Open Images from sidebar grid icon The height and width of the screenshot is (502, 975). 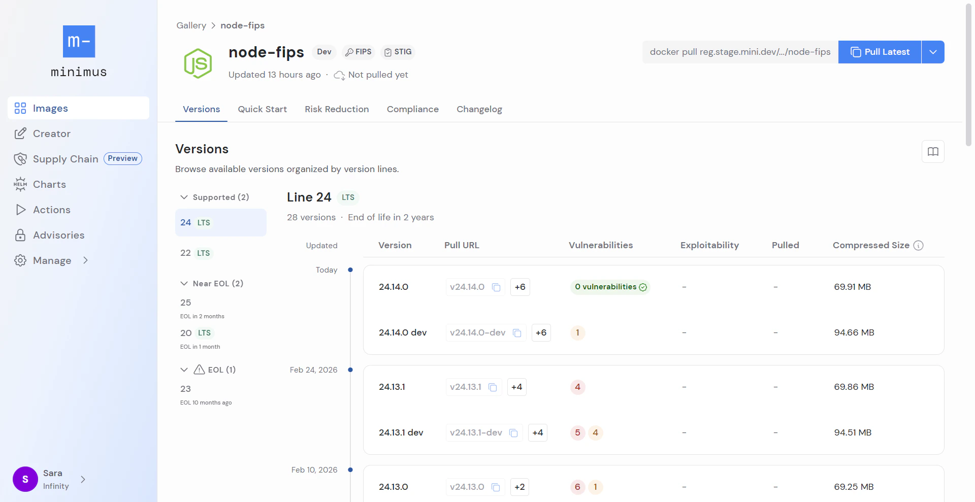tap(20, 108)
